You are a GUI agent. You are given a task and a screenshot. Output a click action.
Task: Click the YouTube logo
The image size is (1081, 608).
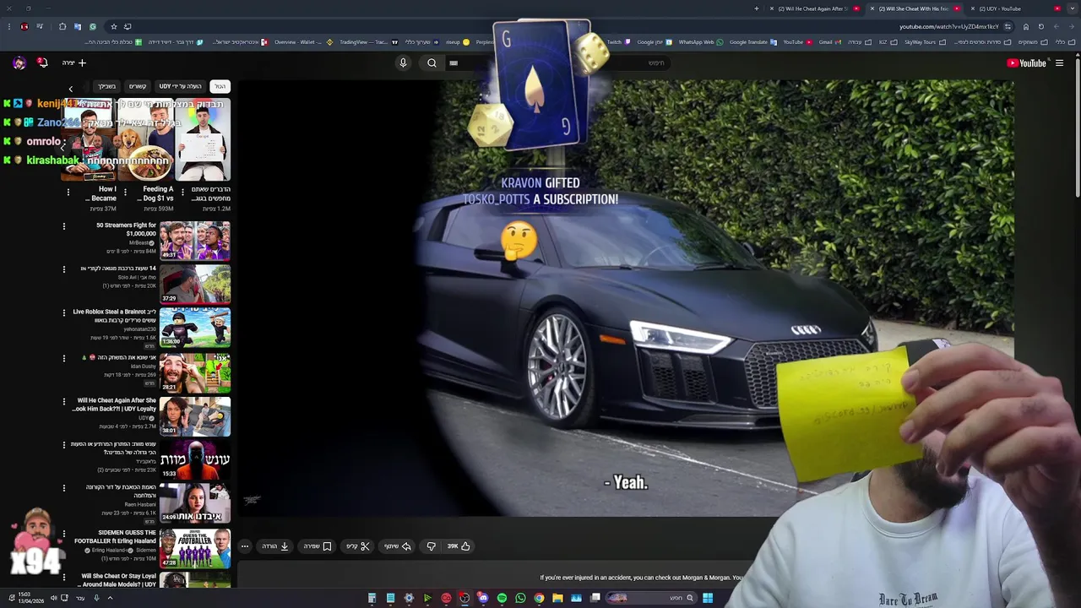pos(1026,62)
